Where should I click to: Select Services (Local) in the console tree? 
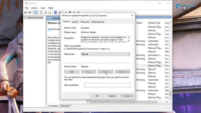click(34, 18)
